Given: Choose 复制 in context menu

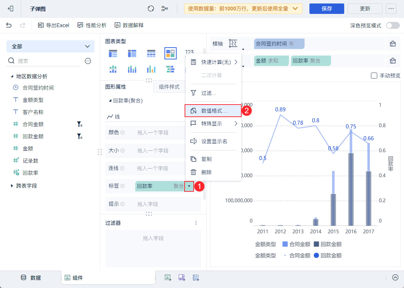Looking at the screenshot, I should click(x=213, y=159).
